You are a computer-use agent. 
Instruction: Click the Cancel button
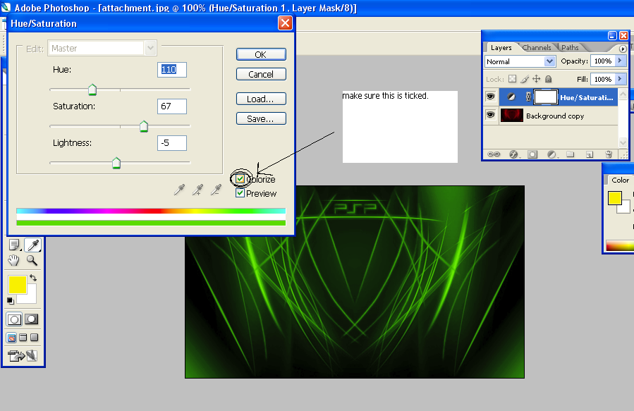261,74
